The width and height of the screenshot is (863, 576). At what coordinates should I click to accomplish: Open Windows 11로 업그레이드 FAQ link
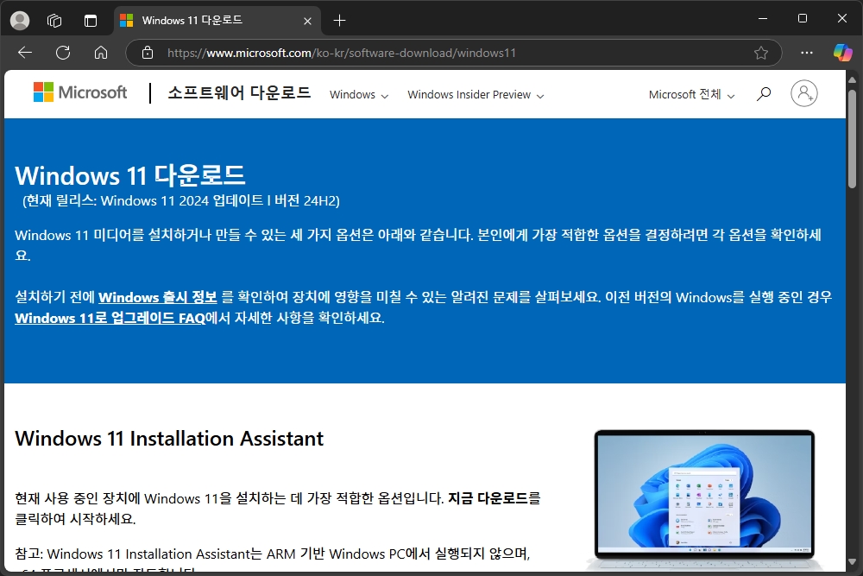click(110, 319)
